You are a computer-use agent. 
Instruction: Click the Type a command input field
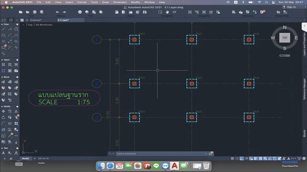click(x=161, y=154)
